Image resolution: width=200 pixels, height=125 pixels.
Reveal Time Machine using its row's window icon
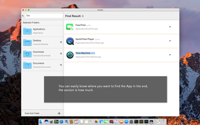170,55
